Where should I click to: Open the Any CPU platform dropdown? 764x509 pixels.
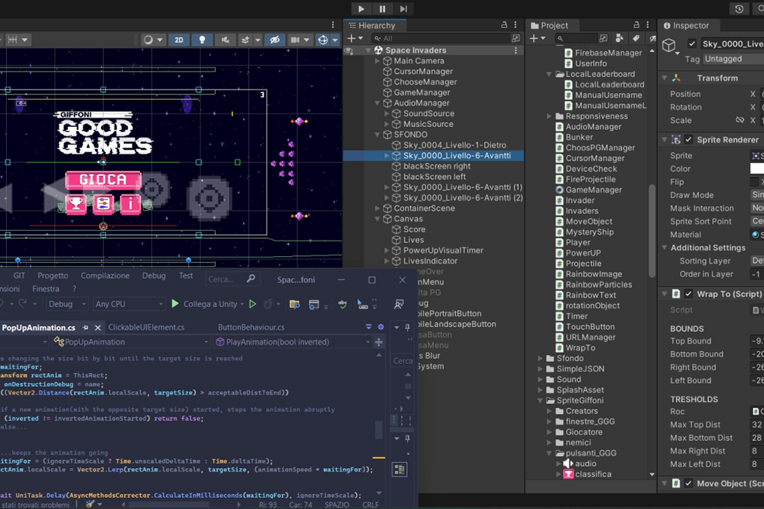point(128,304)
